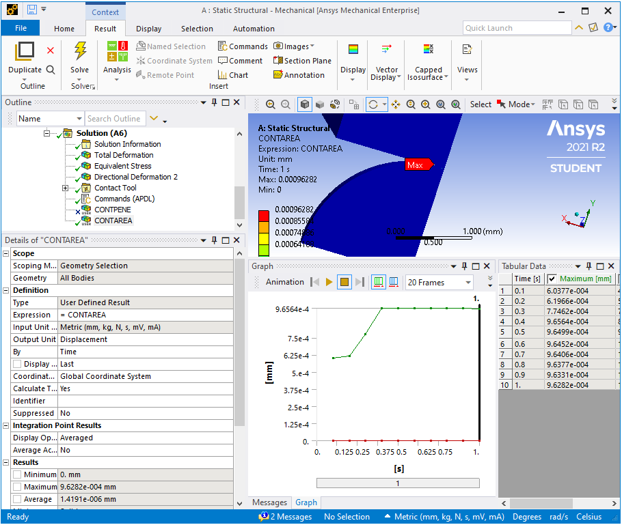
Task: Uncheck Maximum [mm] column in Tabular Data
Action: pyautogui.click(x=552, y=279)
